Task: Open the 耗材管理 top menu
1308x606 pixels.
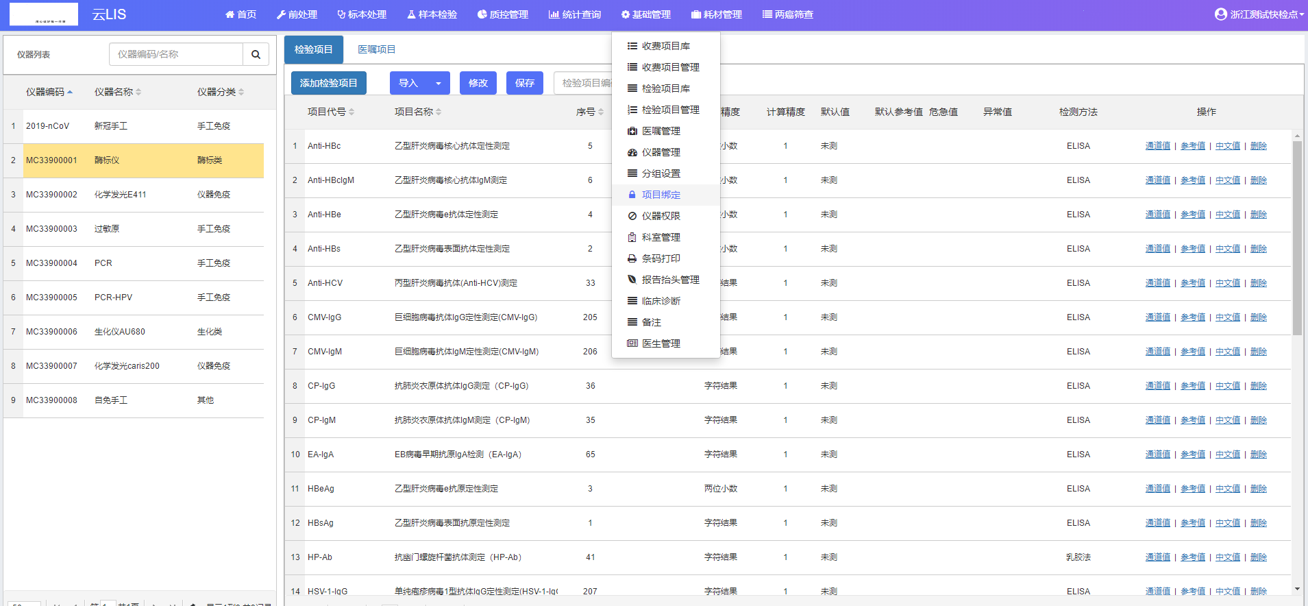Action: [716, 14]
